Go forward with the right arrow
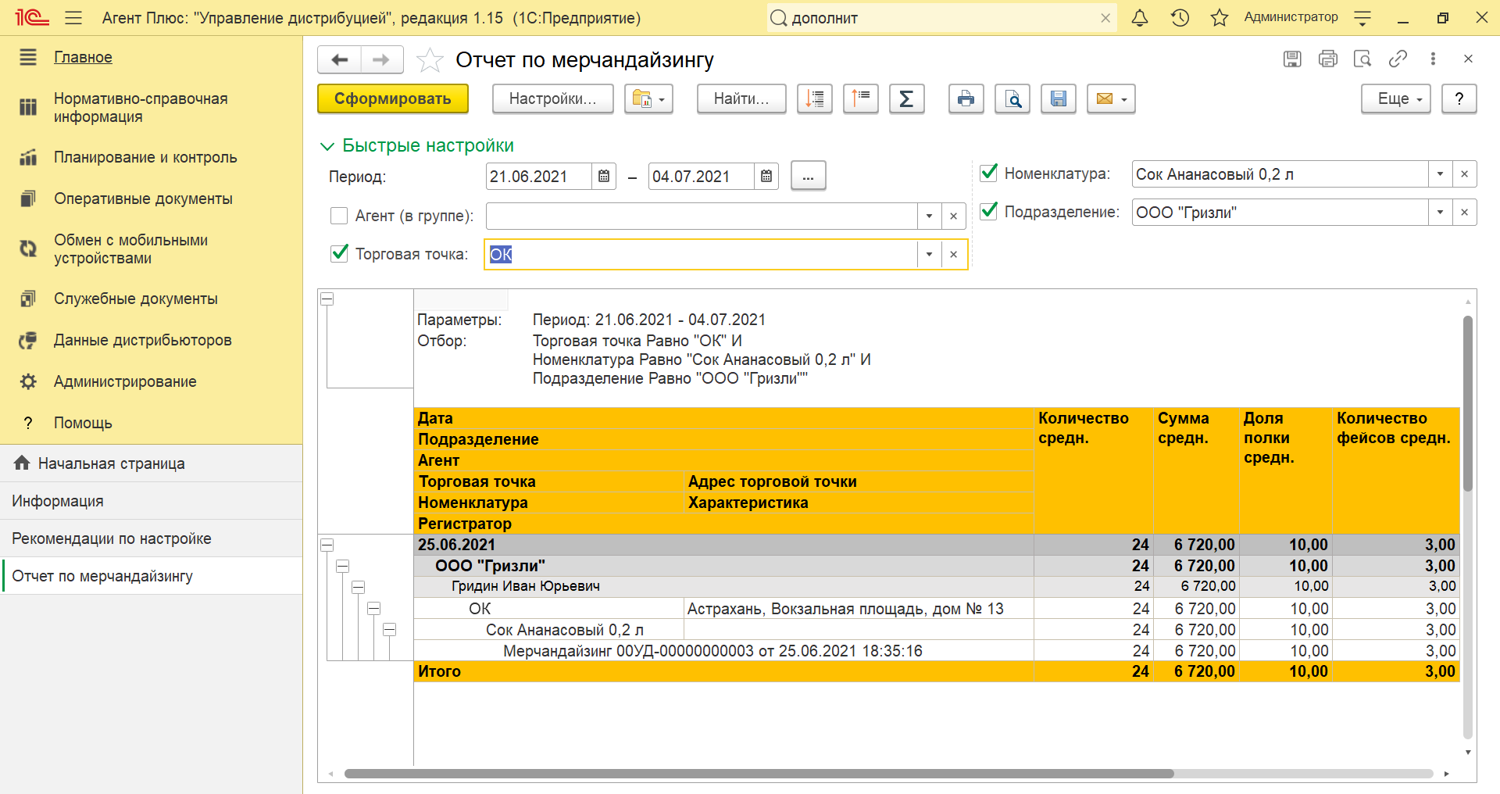Screen dimensions: 1500x794 tap(381, 59)
